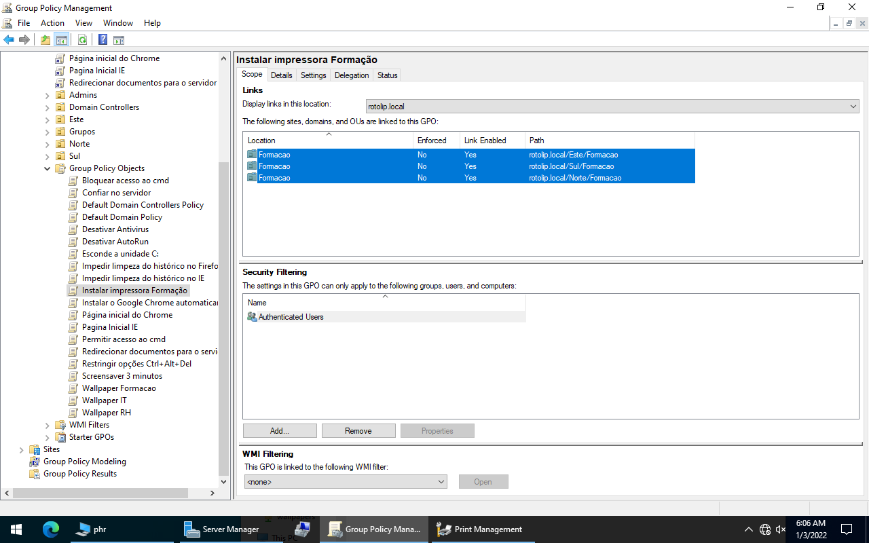Open Help via the question mark icon

(x=103, y=39)
